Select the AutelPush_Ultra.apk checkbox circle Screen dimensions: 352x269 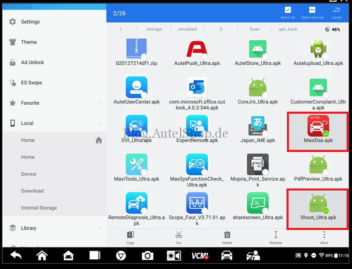point(205,56)
